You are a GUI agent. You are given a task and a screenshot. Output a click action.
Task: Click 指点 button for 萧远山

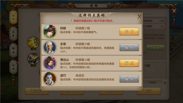tap(129, 63)
